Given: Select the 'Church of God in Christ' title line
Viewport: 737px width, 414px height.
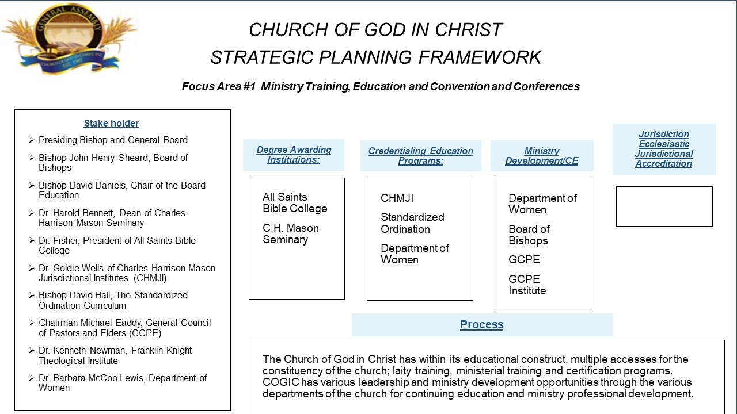Looking at the screenshot, I should [x=375, y=30].
